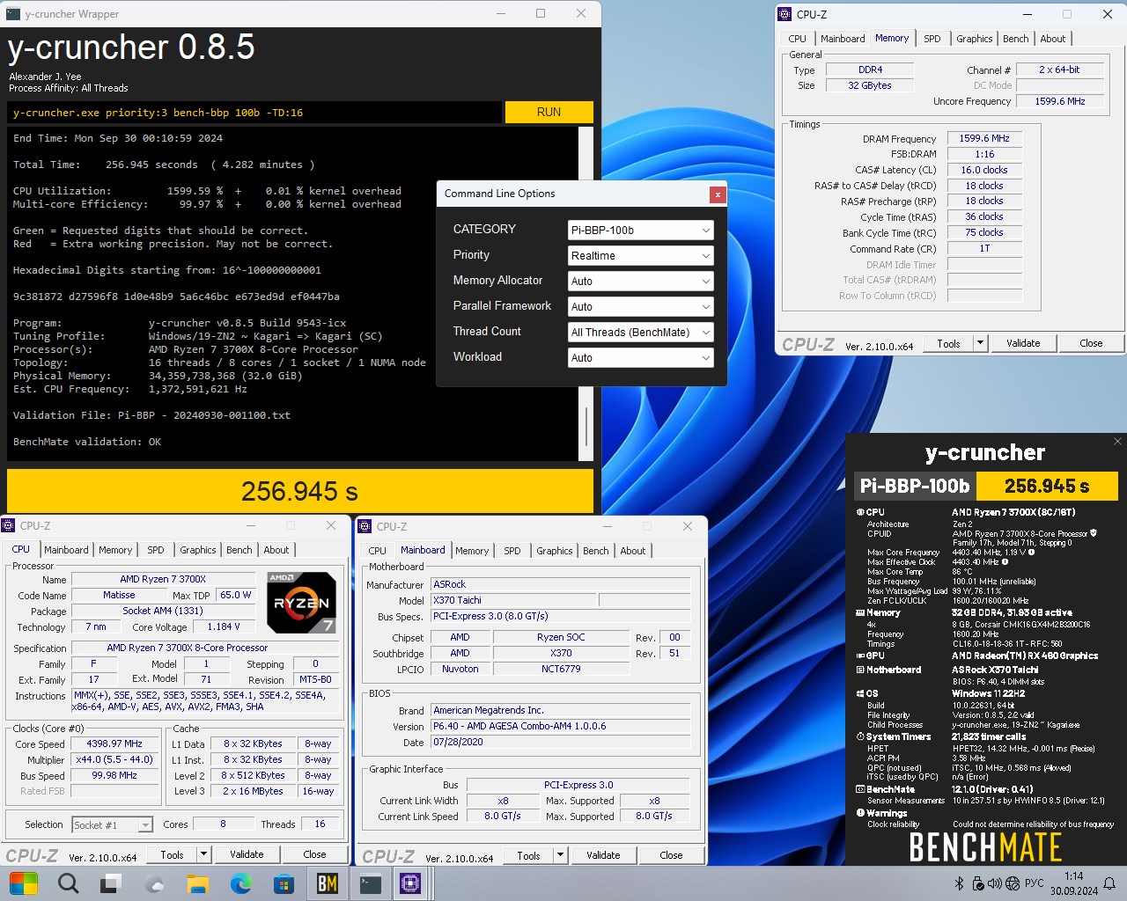Open Socket #1 selection dropdown
The height and width of the screenshot is (901, 1127).
(x=112, y=824)
